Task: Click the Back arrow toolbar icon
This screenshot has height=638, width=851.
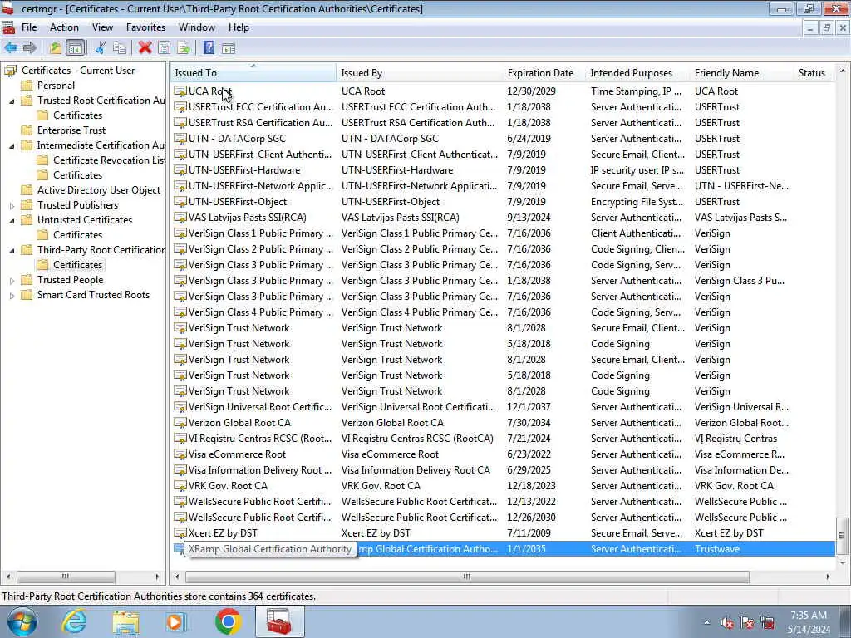Action: [11, 47]
